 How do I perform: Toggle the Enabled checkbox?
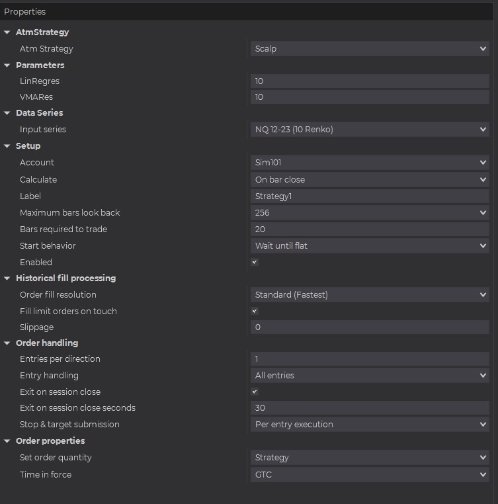click(255, 262)
